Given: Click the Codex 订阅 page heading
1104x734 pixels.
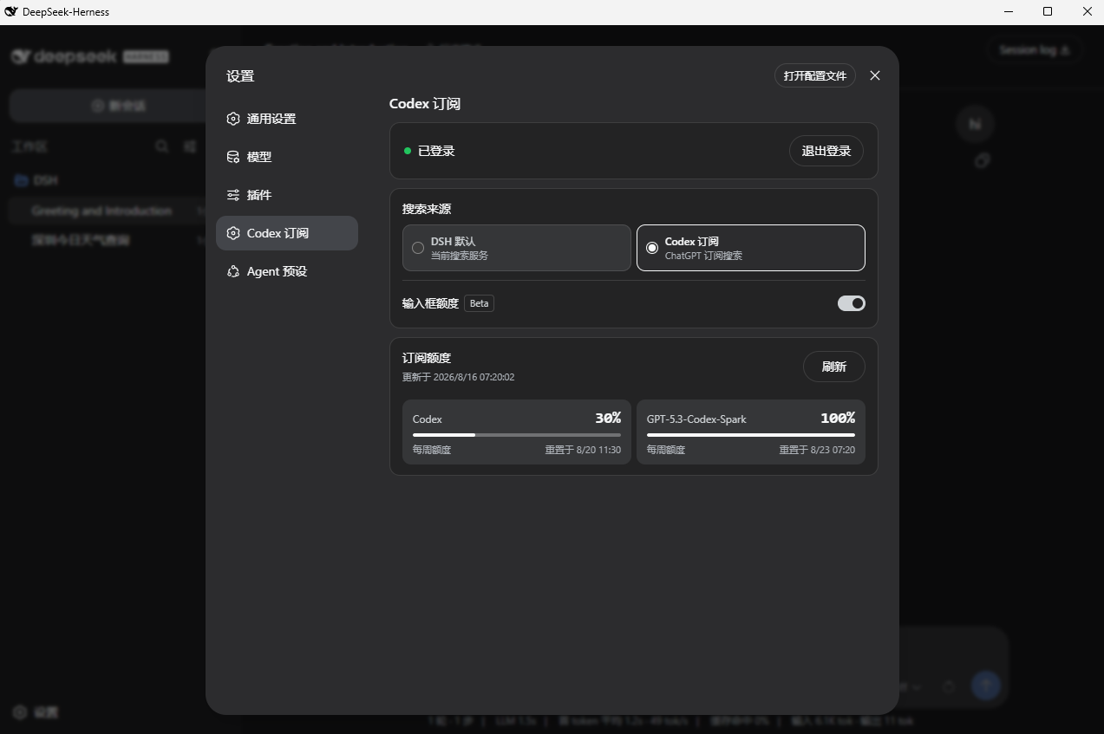Looking at the screenshot, I should tap(425, 104).
